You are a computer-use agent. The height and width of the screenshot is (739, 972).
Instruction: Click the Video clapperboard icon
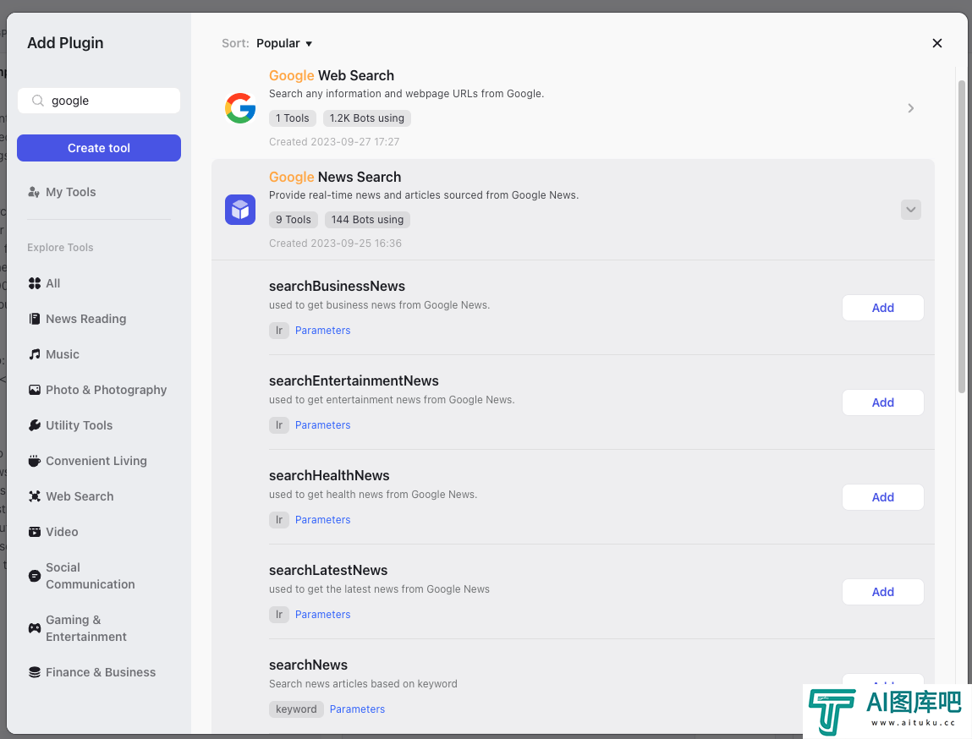pyautogui.click(x=35, y=532)
